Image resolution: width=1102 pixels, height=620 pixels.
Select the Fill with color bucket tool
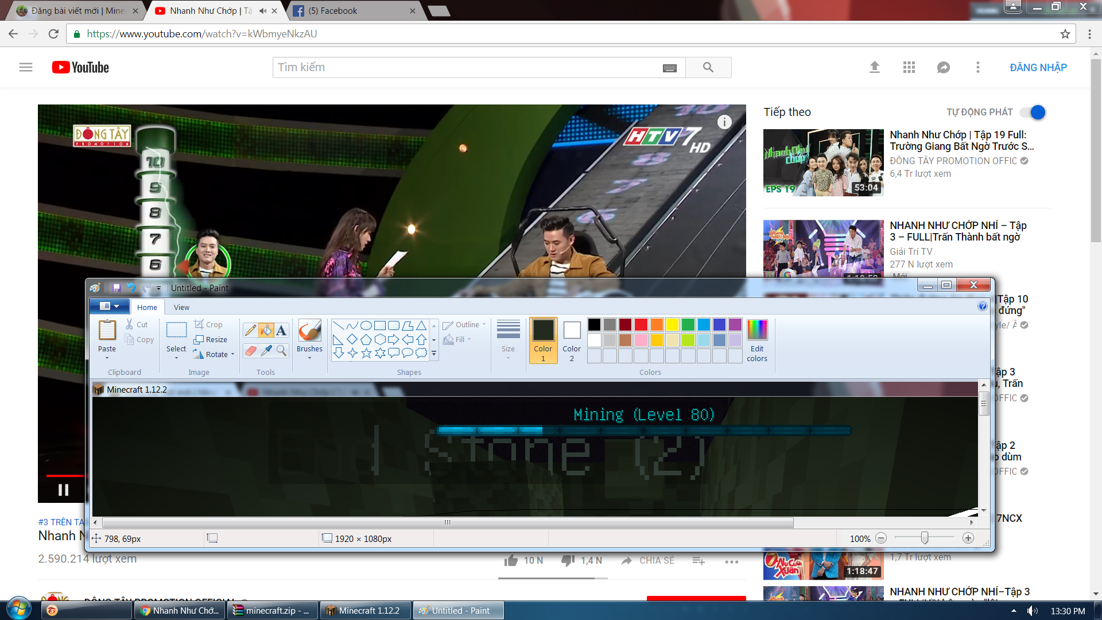[266, 330]
